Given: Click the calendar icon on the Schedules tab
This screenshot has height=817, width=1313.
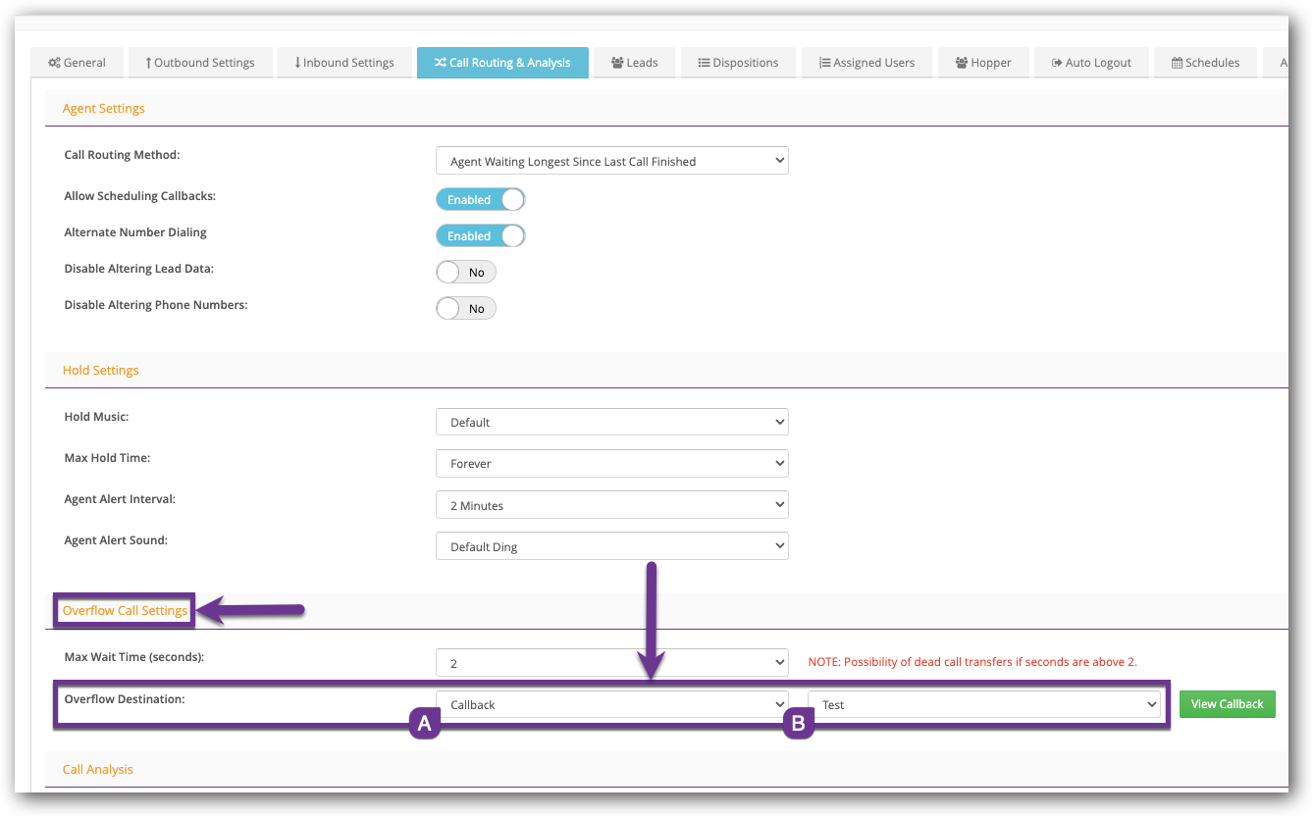Looking at the screenshot, I should click(x=1176, y=63).
